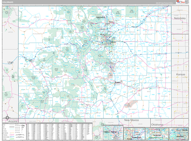The width and height of the screenshot is (191, 141).
Task: Click the KIOWA county label
Action: (x=160, y=81)
